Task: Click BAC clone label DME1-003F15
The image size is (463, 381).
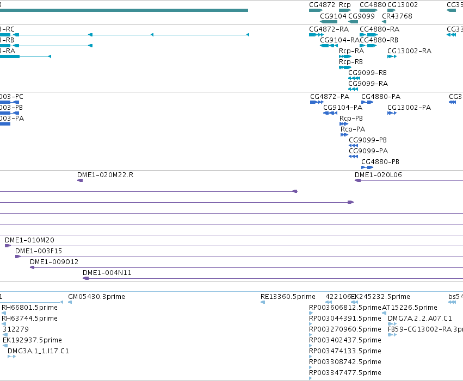Action: tap(39, 251)
